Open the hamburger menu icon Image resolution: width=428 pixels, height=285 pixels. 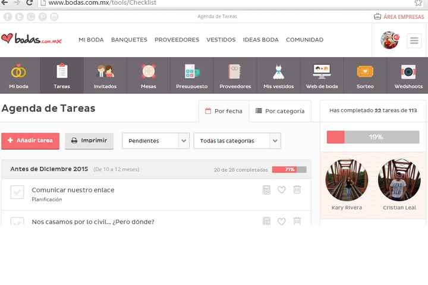pyautogui.click(x=414, y=40)
